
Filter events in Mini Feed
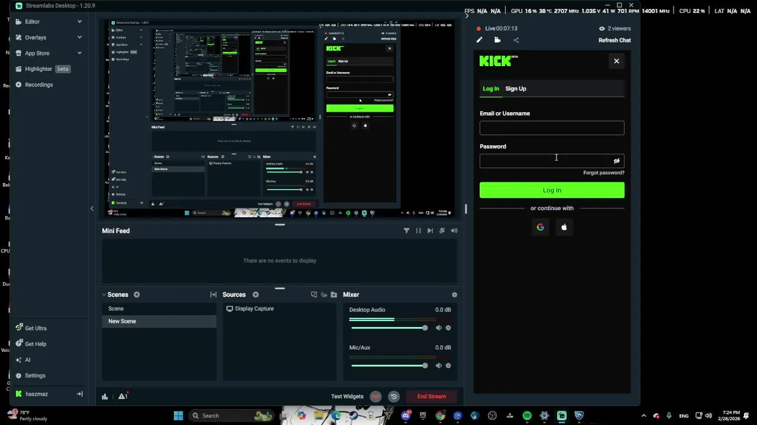(x=406, y=231)
